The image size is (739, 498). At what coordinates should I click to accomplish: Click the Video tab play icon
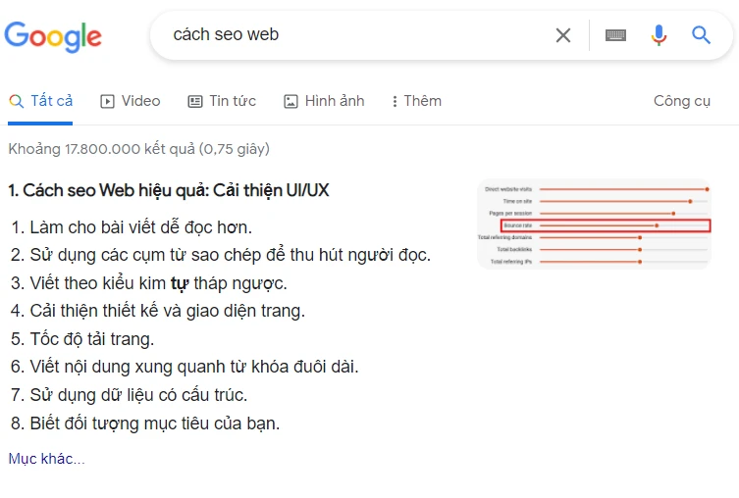(x=107, y=101)
